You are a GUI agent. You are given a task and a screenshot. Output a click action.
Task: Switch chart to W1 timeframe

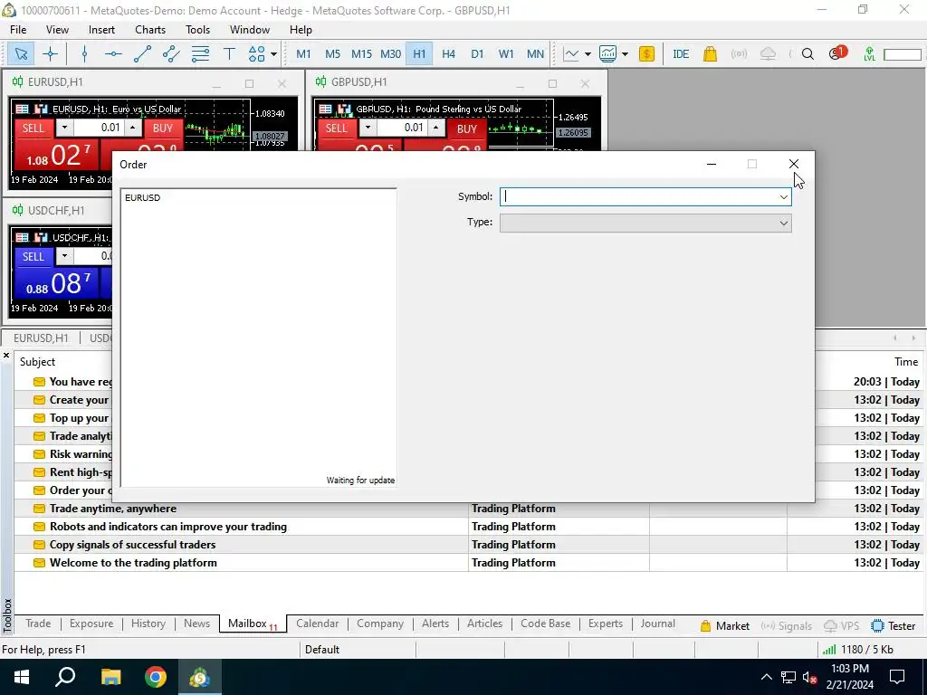[x=506, y=53]
